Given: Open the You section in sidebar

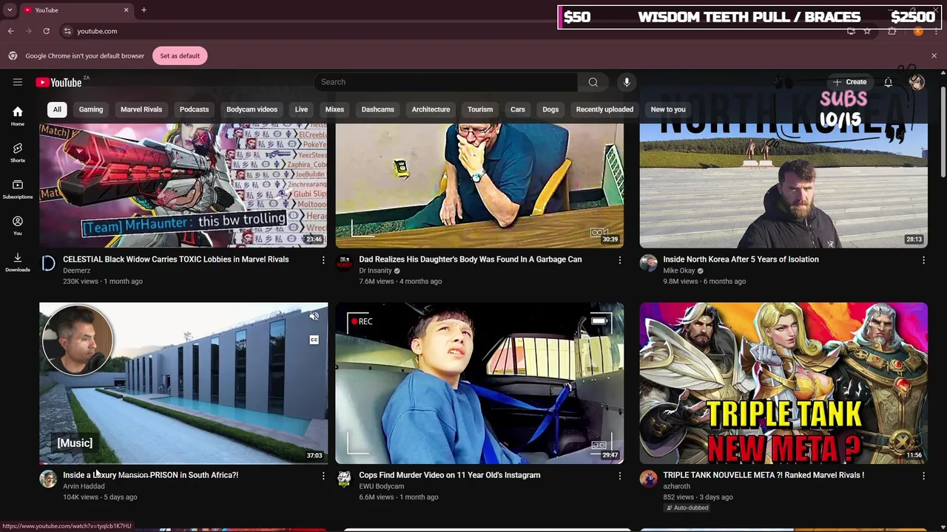Looking at the screenshot, I should (18, 225).
